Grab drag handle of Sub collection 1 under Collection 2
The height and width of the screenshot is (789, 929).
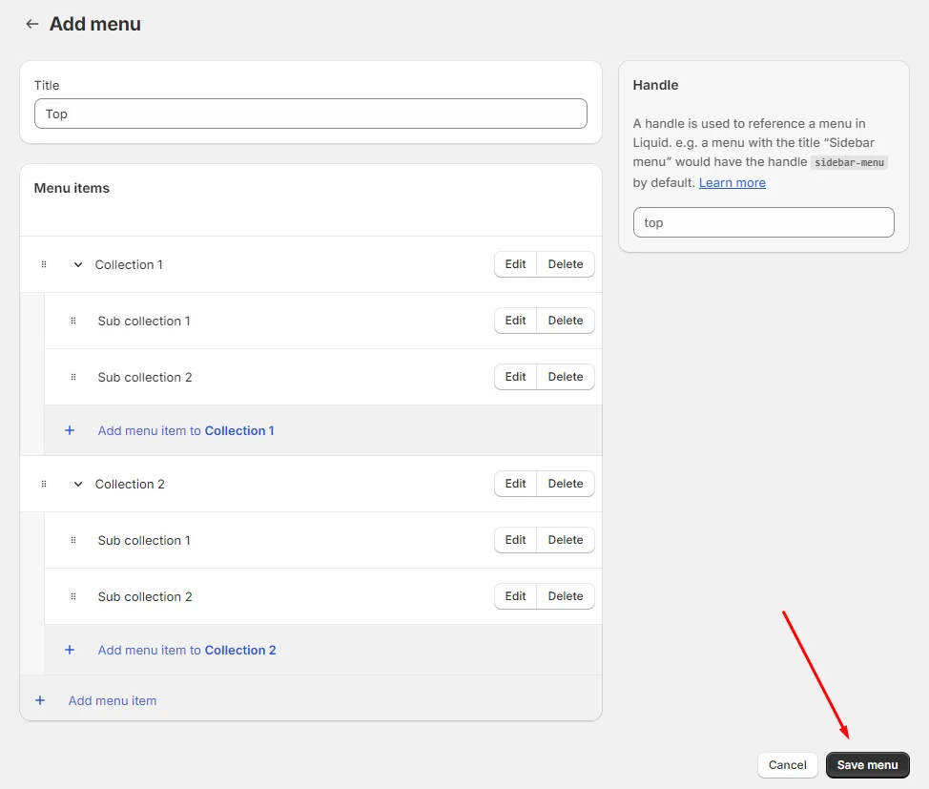coord(73,540)
